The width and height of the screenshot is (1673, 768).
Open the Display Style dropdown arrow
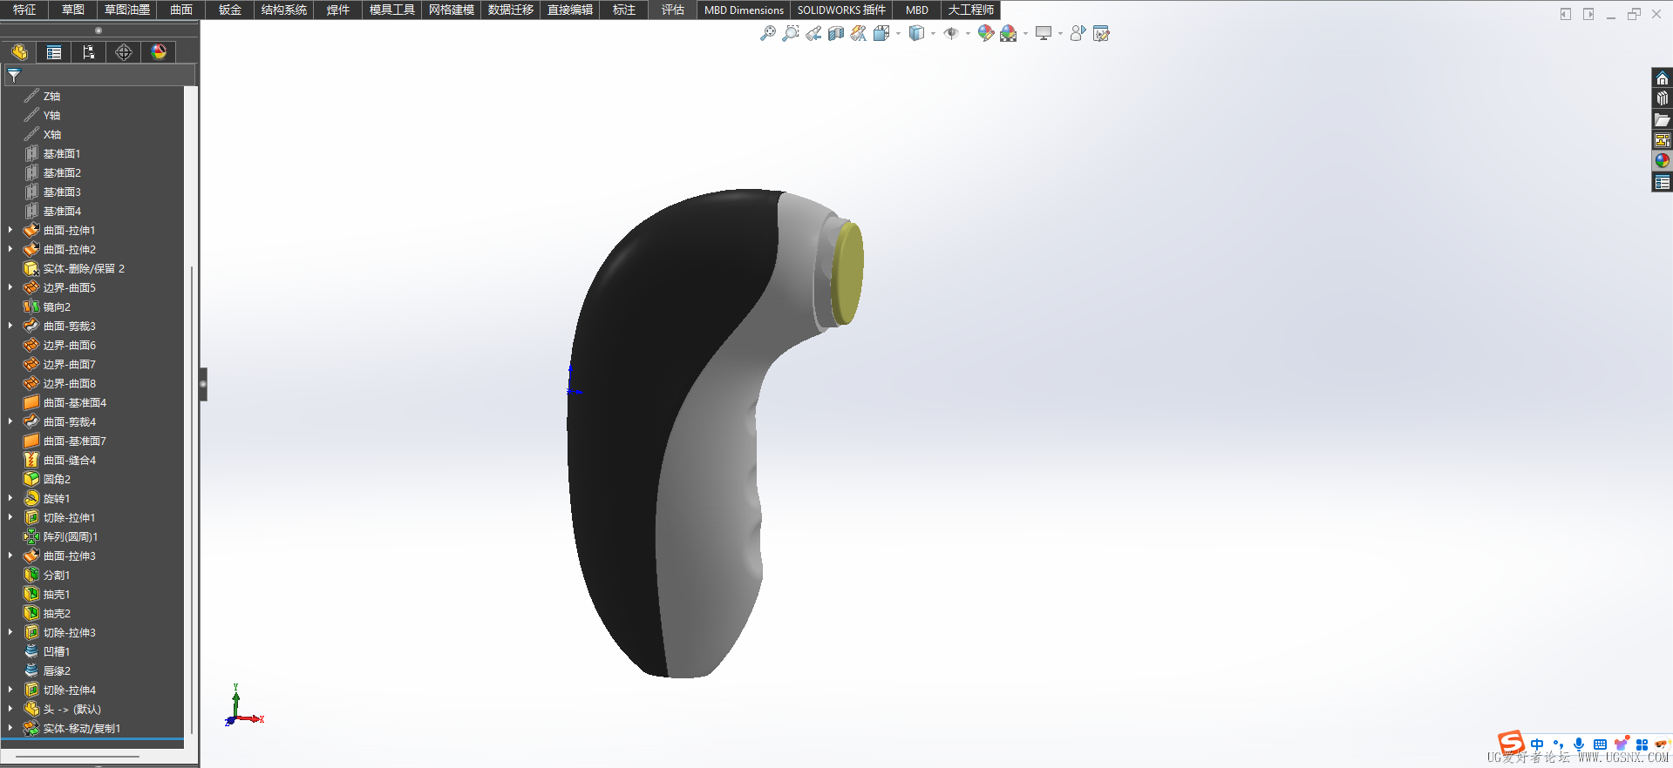click(x=933, y=34)
